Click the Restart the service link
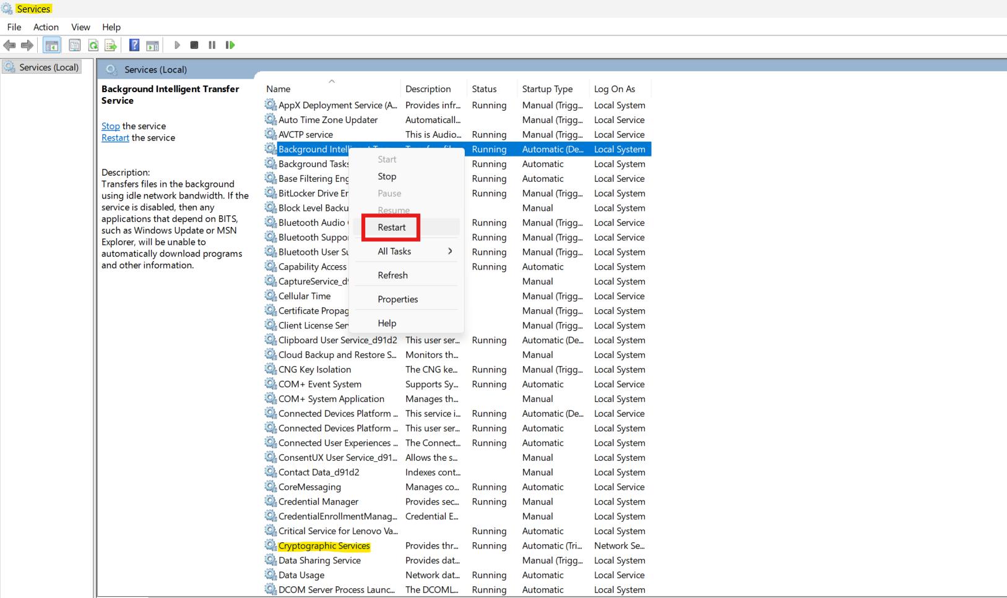The image size is (1007, 598). [115, 138]
